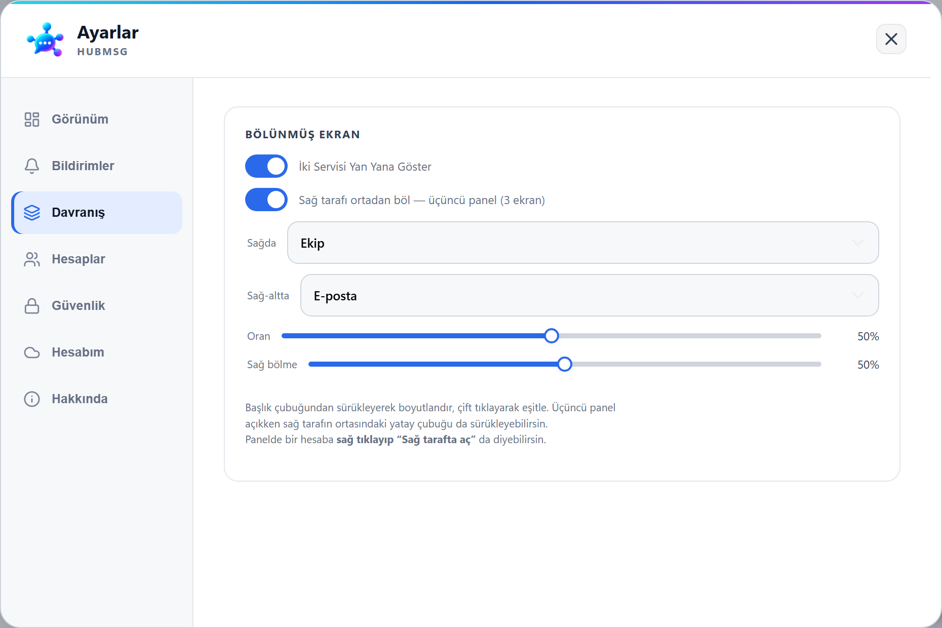Click the Davranış layers icon

(x=32, y=213)
